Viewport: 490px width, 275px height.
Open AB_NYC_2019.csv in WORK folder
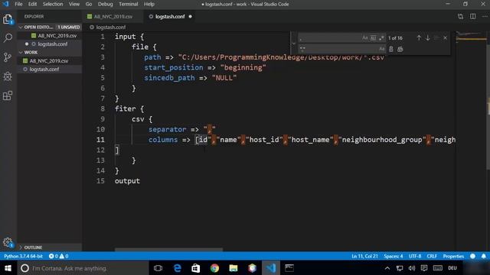click(x=49, y=61)
